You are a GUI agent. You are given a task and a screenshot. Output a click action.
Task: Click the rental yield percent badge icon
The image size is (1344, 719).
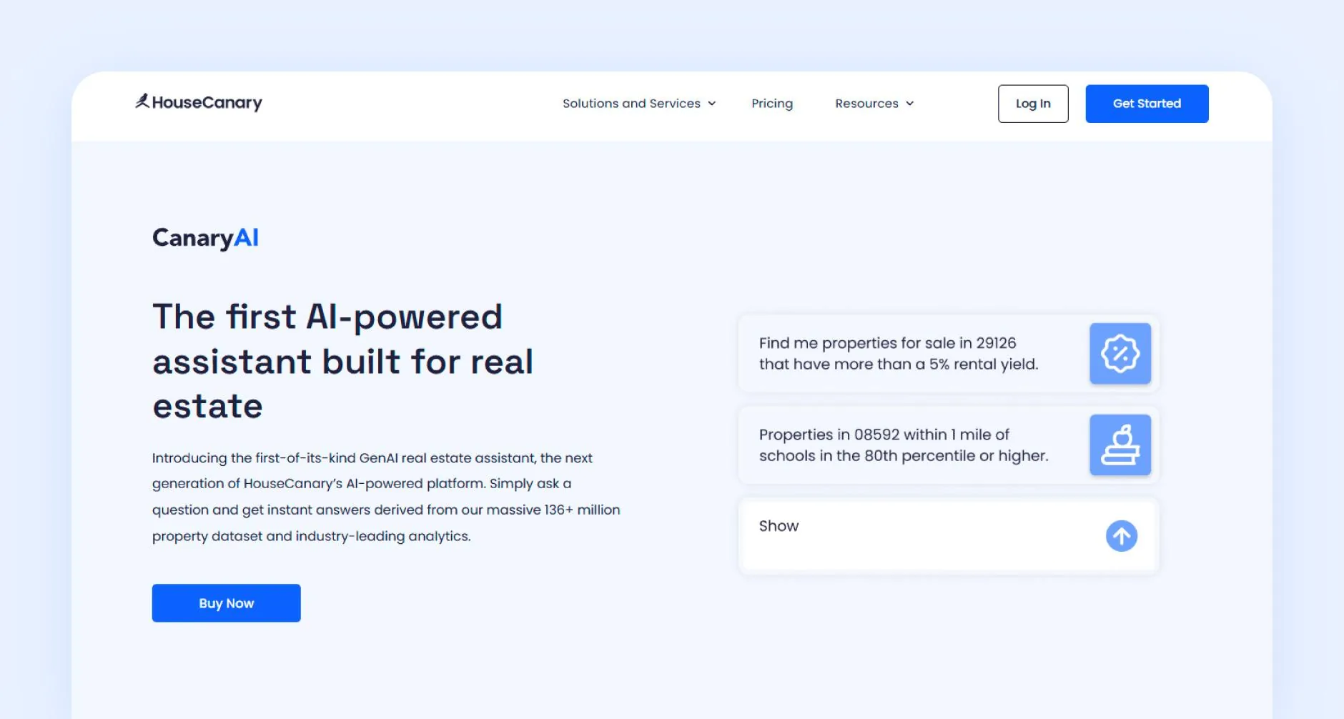tap(1120, 353)
